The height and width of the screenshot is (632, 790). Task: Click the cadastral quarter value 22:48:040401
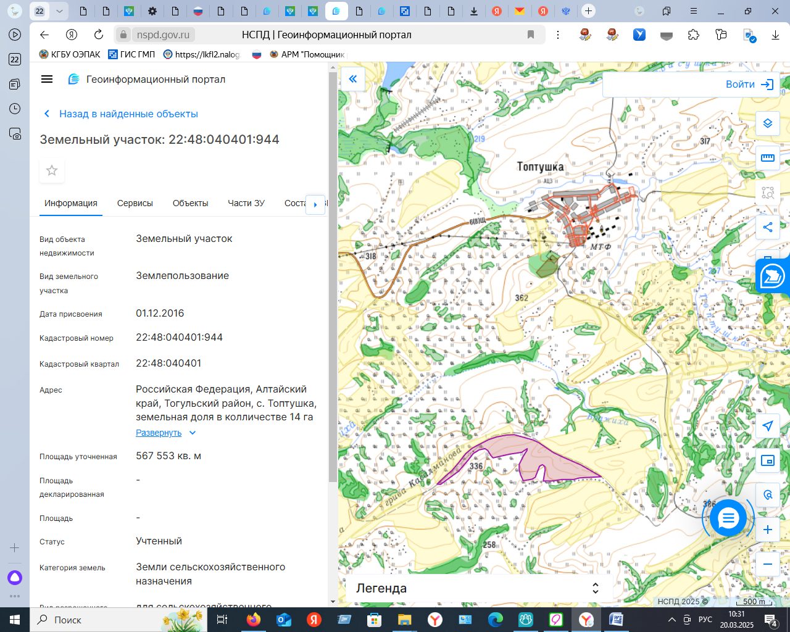coord(168,364)
